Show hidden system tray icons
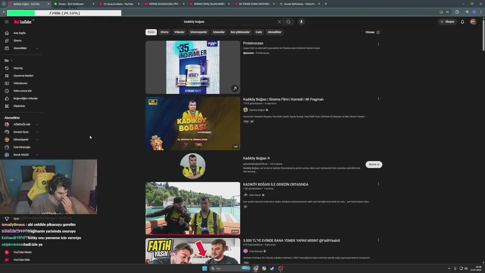Screen dimensions: 485x273 (x=450, y=268)
